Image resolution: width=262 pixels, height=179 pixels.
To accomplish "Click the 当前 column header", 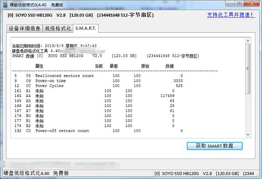I will pos(99,66).
